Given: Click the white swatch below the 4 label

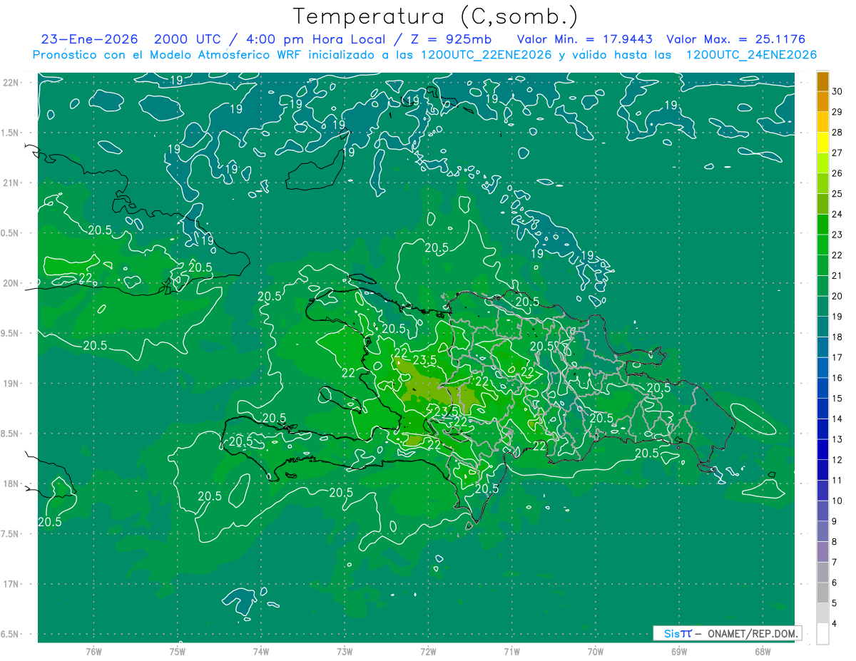Looking at the screenshot, I should 822,634.
